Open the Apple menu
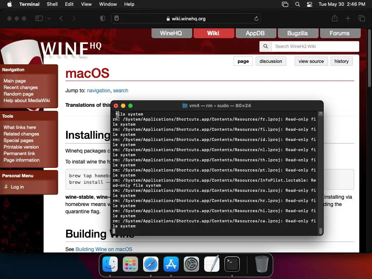Screen dimensions: 372x279 click(9, 4)
